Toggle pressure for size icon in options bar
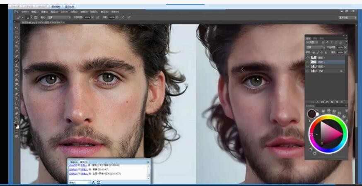Image resolution: width=362 pixels, height=186 pixels. tap(129, 17)
